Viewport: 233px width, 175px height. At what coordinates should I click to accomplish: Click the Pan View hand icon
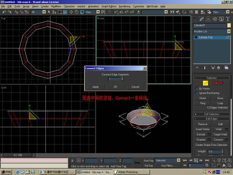219,165
